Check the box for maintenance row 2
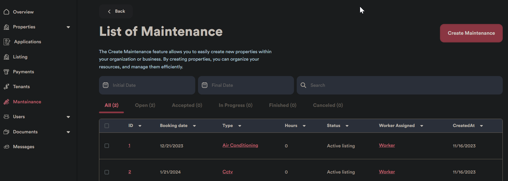The image size is (508, 181). click(x=107, y=172)
